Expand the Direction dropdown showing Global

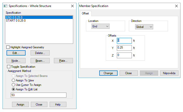[x=144, y=27]
